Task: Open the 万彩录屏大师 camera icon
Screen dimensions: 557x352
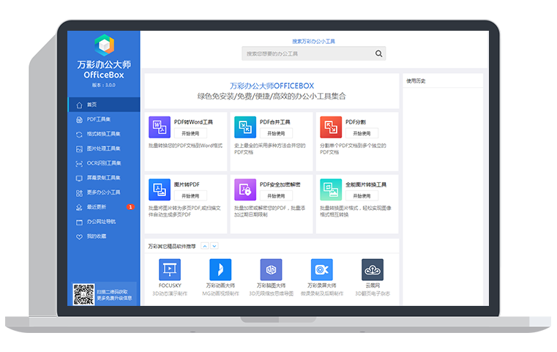Action: tap(321, 269)
